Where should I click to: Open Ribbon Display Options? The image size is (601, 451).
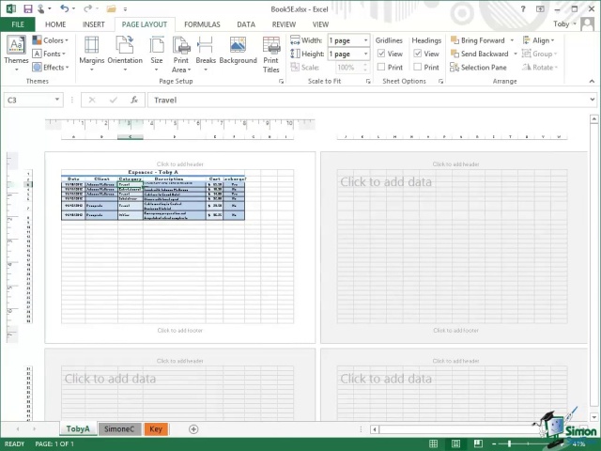[x=540, y=8]
